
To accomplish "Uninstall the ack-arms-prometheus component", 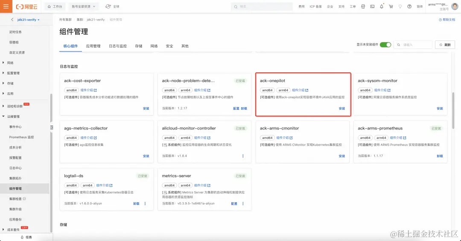I will pyautogui.click(x=440, y=156).
